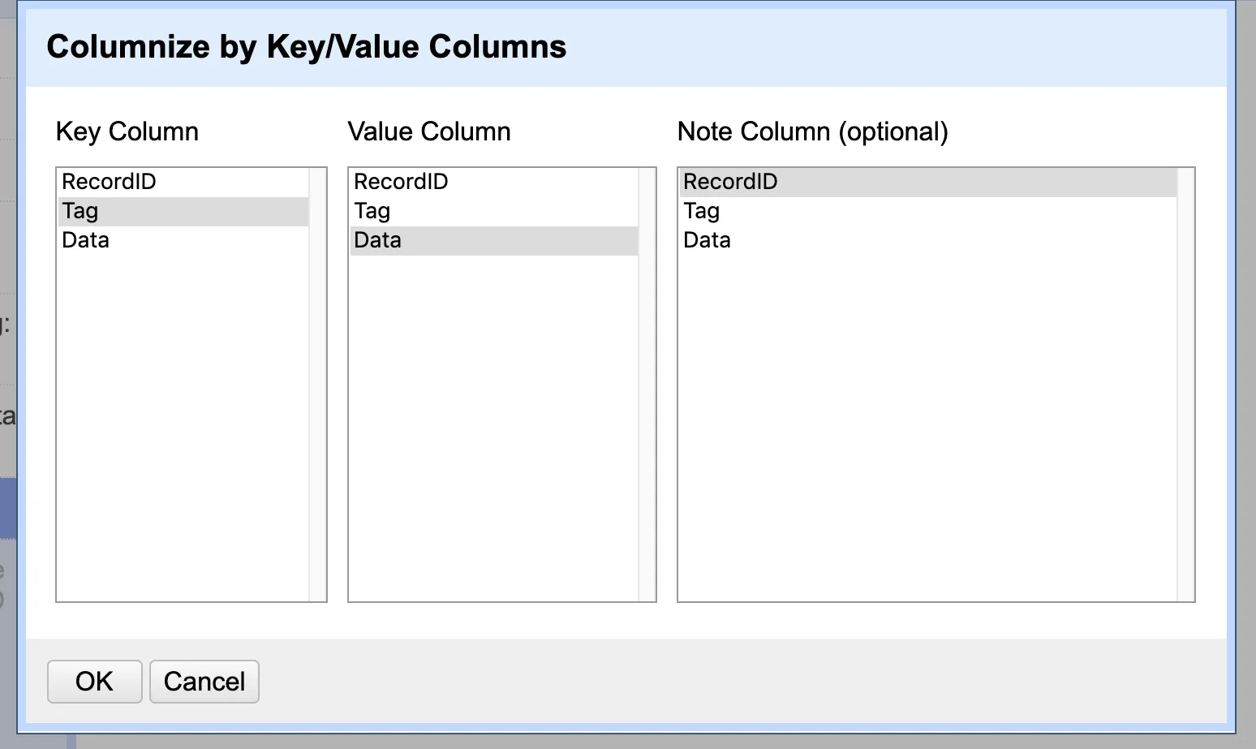The image size is (1256, 749).
Task: Select Data as the Value Column
Action: (x=377, y=240)
